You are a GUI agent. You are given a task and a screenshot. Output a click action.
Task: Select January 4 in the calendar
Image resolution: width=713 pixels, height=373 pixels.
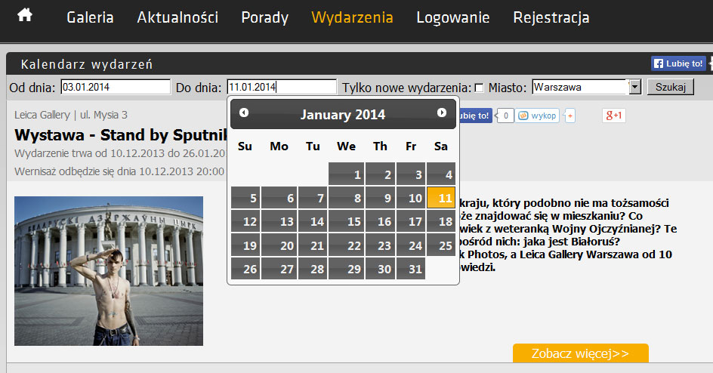click(441, 174)
